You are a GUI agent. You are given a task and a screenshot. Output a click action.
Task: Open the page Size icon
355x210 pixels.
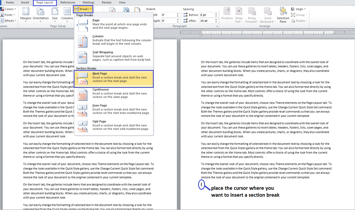tap(55, 11)
